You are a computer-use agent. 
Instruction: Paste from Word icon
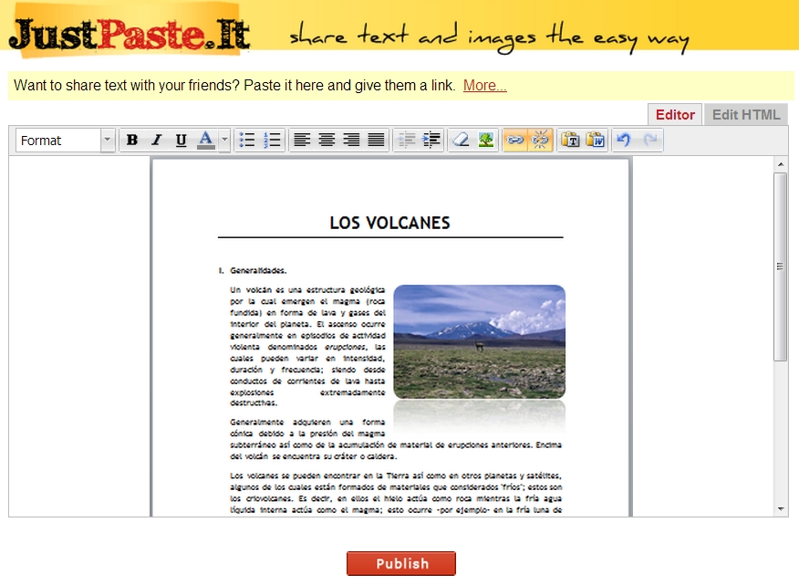pyautogui.click(x=596, y=141)
